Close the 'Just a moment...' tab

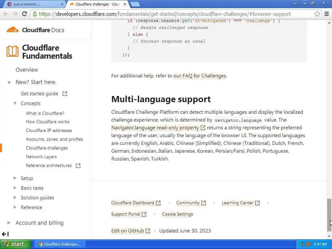coord(62,4)
